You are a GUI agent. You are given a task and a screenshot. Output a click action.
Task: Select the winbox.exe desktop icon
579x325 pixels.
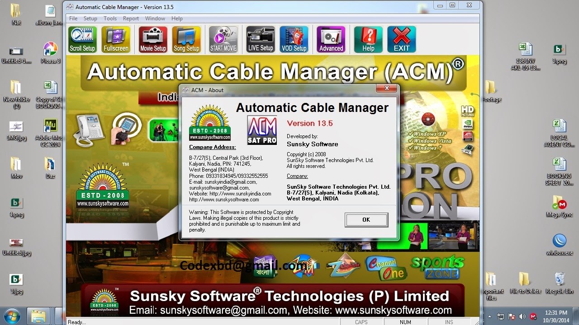pyautogui.click(x=560, y=244)
